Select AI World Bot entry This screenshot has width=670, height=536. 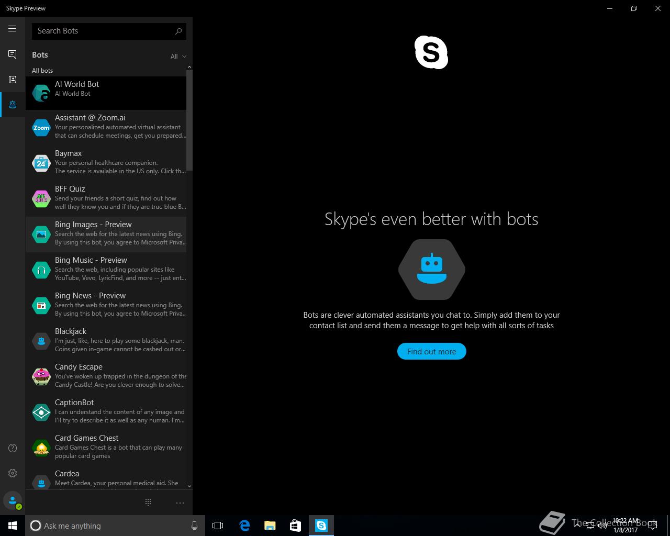click(106, 93)
